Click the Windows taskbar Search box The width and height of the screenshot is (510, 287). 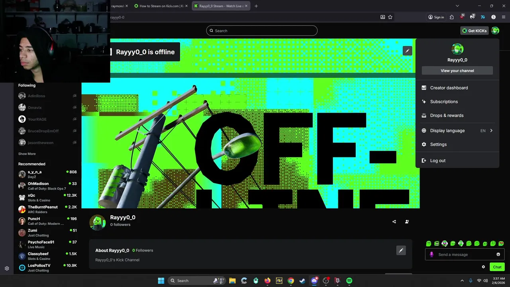197,281
